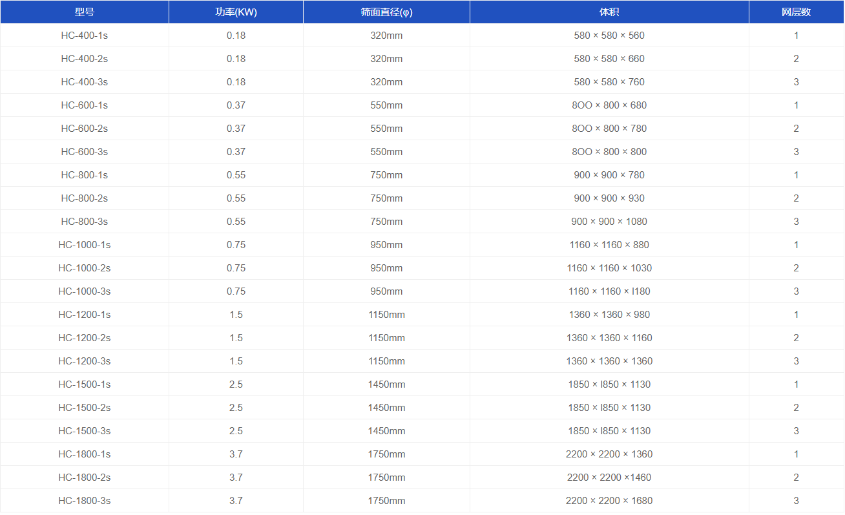Click 950mm diameter in HC-1000-3s row
845x515 pixels.
coord(387,291)
